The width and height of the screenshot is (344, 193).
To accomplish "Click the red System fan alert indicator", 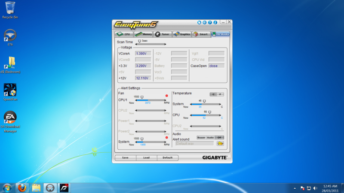I will click(x=167, y=138).
